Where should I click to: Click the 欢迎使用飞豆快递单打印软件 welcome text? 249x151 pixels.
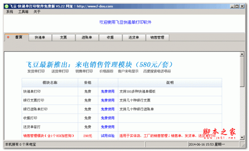coord(125,22)
